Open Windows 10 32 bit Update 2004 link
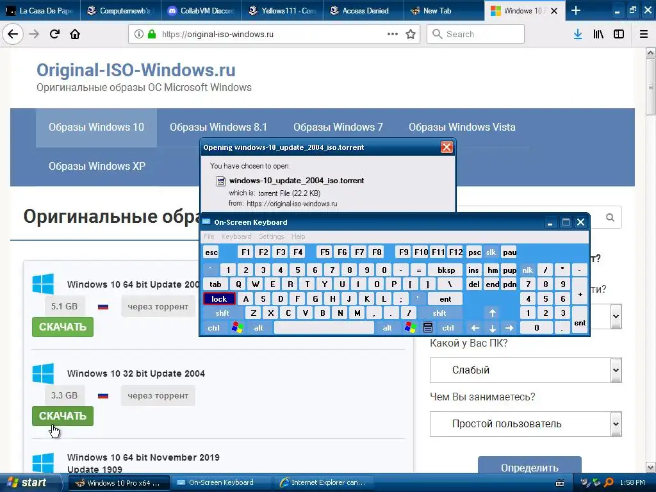The height and width of the screenshot is (492, 656). 136,373
